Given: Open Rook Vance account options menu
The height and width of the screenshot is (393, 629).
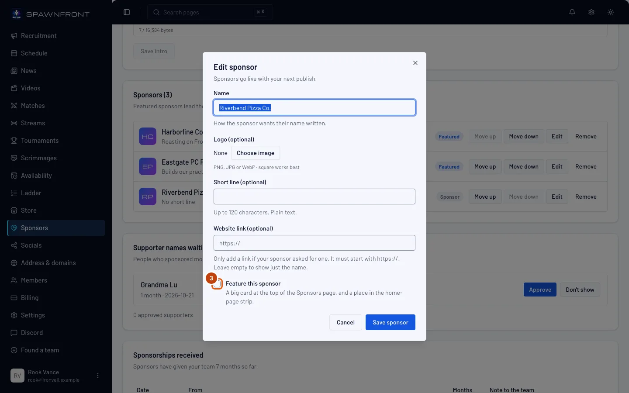Looking at the screenshot, I should [98, 376].
